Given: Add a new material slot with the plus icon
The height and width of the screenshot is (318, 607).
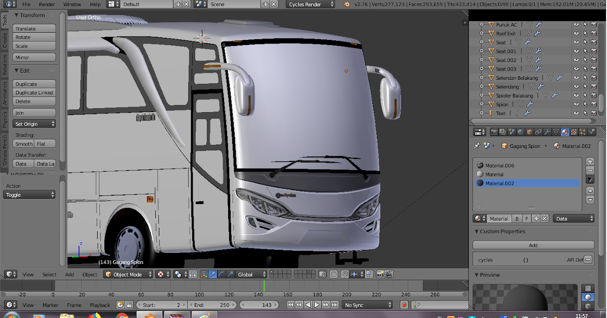Looking at the screenshot, I should [x=590, y=162].
